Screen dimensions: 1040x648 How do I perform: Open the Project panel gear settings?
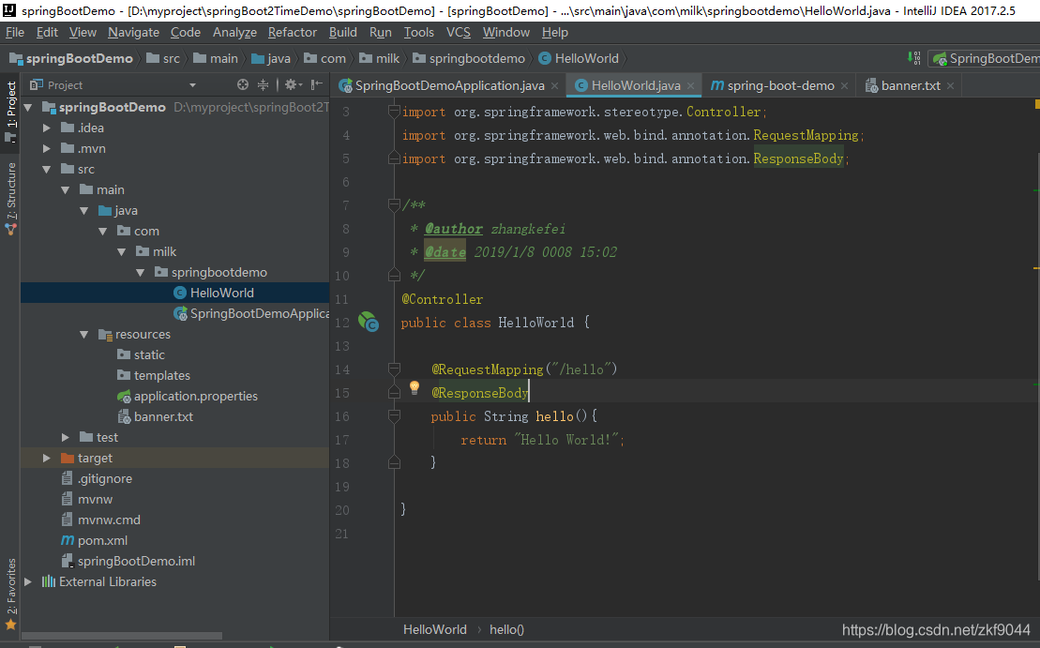(294, 85)
